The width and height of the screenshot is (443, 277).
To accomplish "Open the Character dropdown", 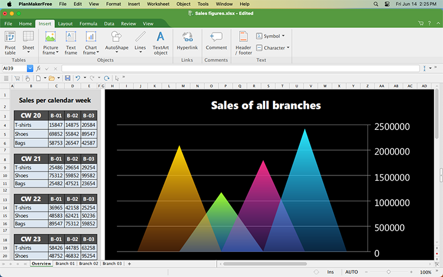I will (x=273, y=48).
